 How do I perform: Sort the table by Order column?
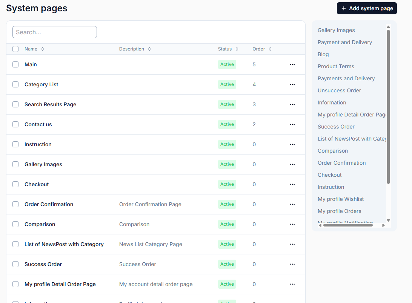click(x=262, y=49)
